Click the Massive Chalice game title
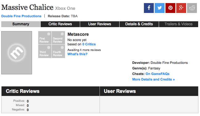This screenshot has height=116, width=200. click(27, 7)
